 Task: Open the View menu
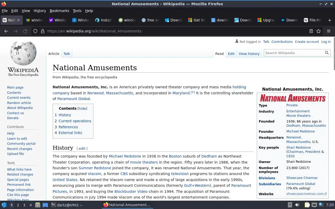pyautogui.click(x=26, y=11)
